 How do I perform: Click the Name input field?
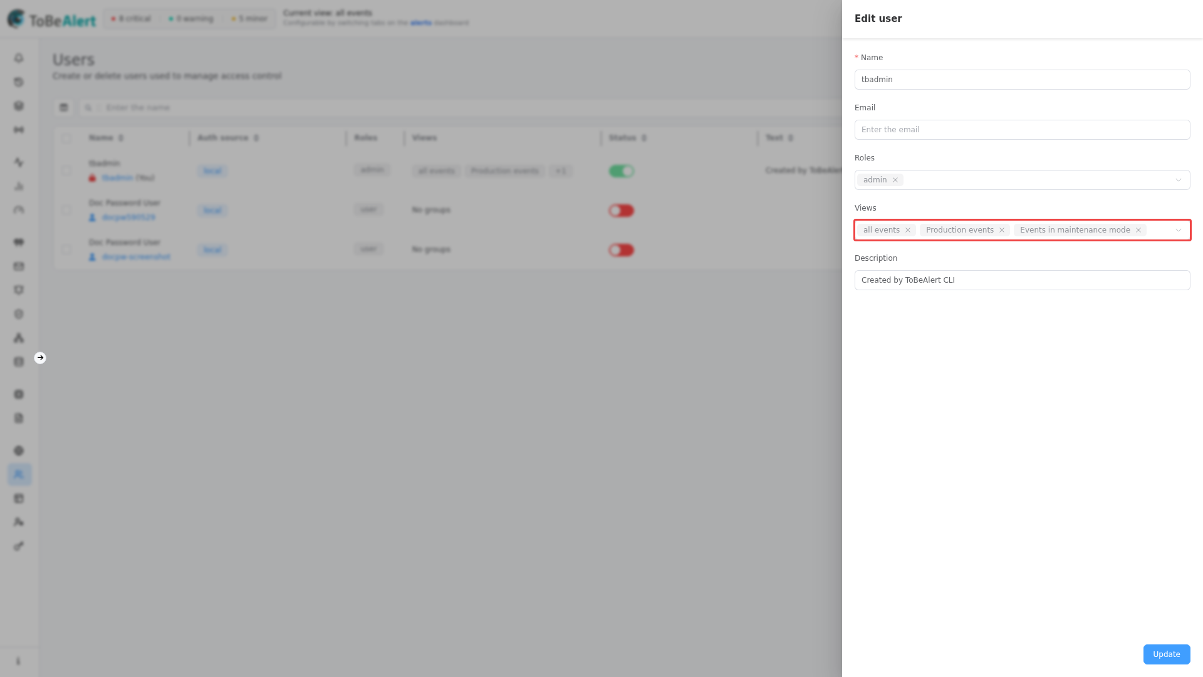[x=1023, y=80]
